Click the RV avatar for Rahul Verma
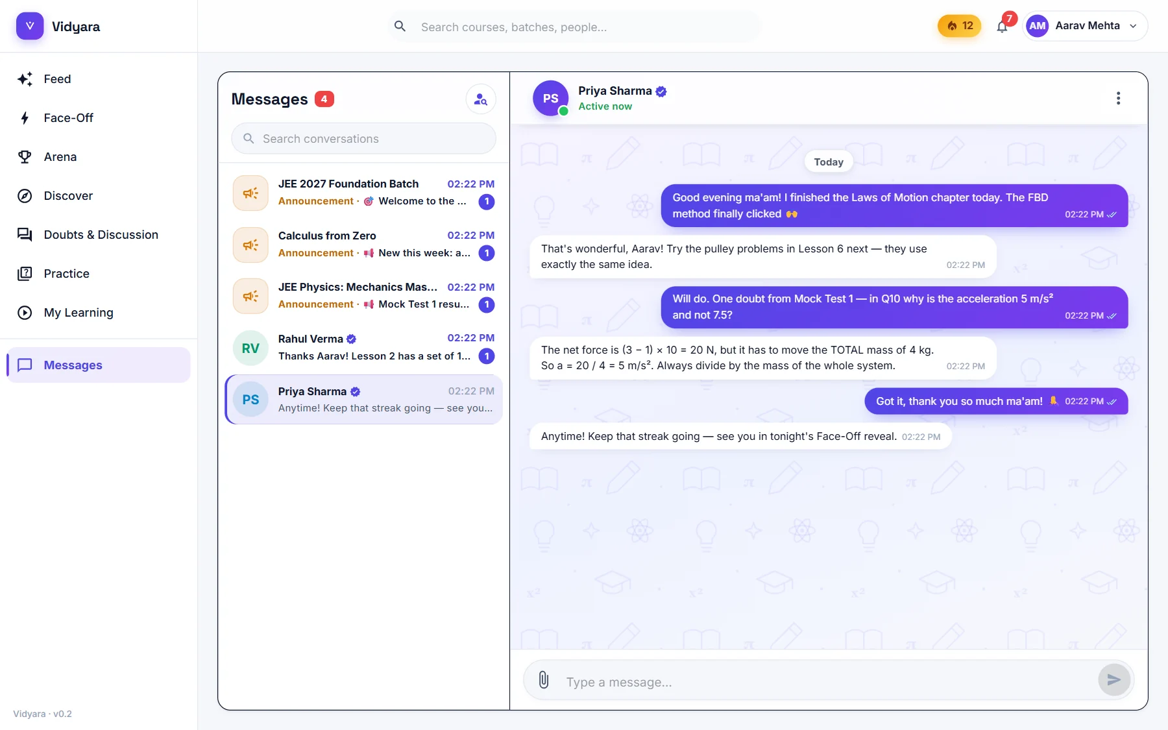The width and height of the screenshot is (1168, 730). [250, 348]
